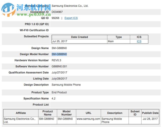Image resolution: width=162 pixels, height=127 pixels.
Task: Click the Design Model Number label
Action: (34, 54)
